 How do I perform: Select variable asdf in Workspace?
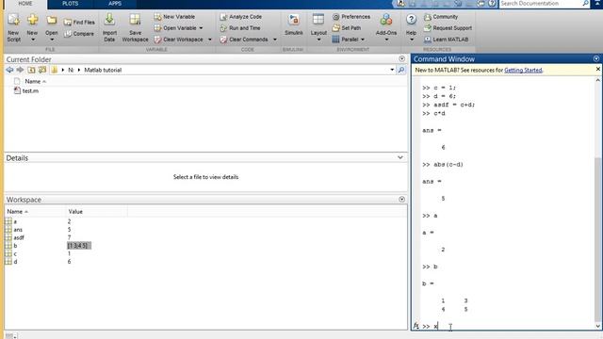click(x=19, y=238)
